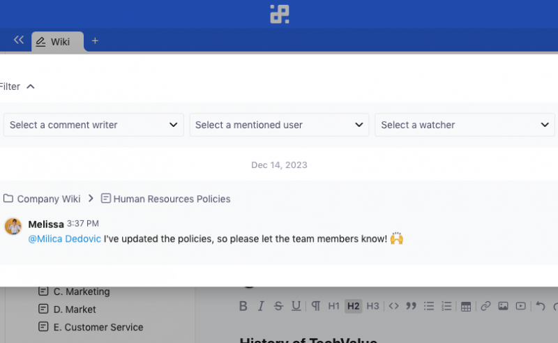Open the 'Select a comment writer' dropdown

pos(94,125)
